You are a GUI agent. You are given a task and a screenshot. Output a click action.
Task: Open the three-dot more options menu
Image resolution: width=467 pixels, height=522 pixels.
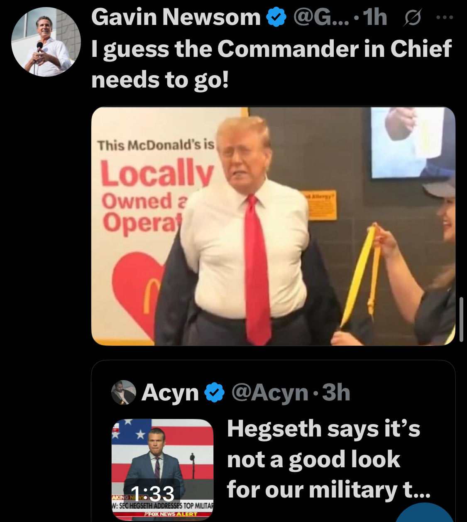click(x=445, y=18)
